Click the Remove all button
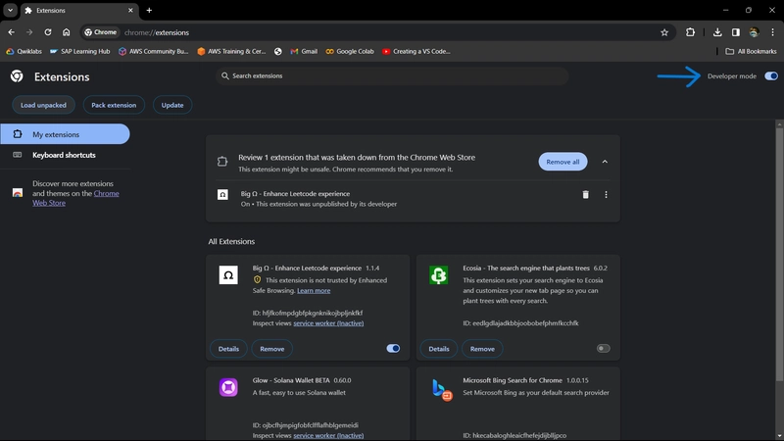This screenshot has height=441, width=784. (563, 162)
